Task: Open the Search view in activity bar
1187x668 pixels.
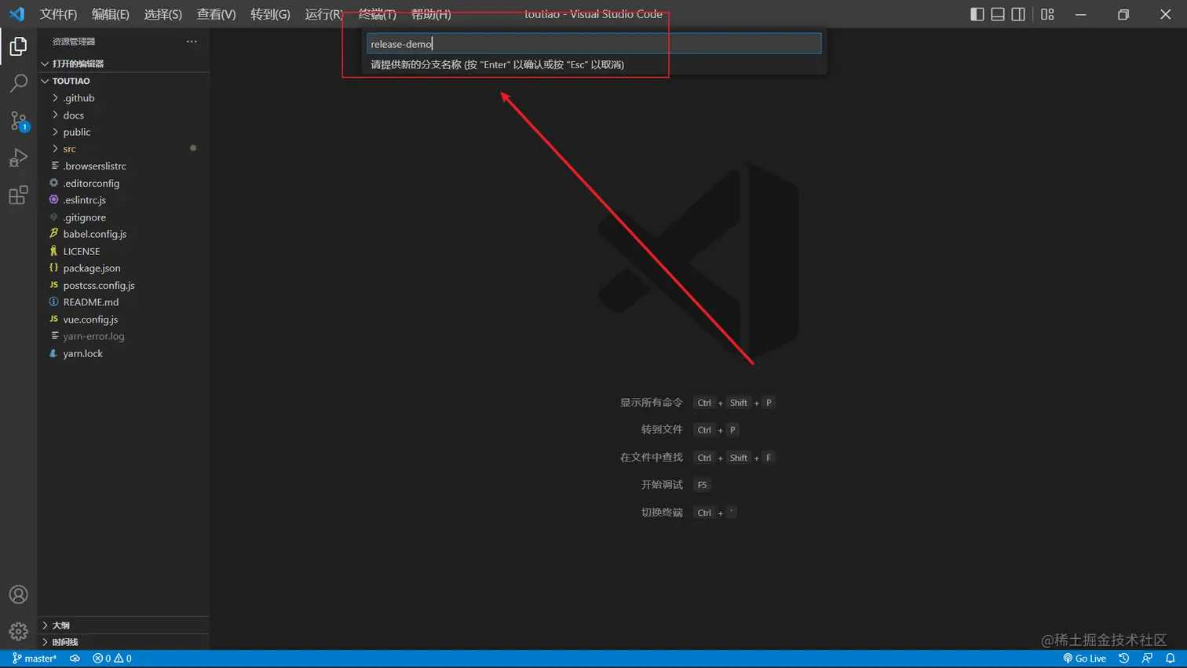Action: 18,83
